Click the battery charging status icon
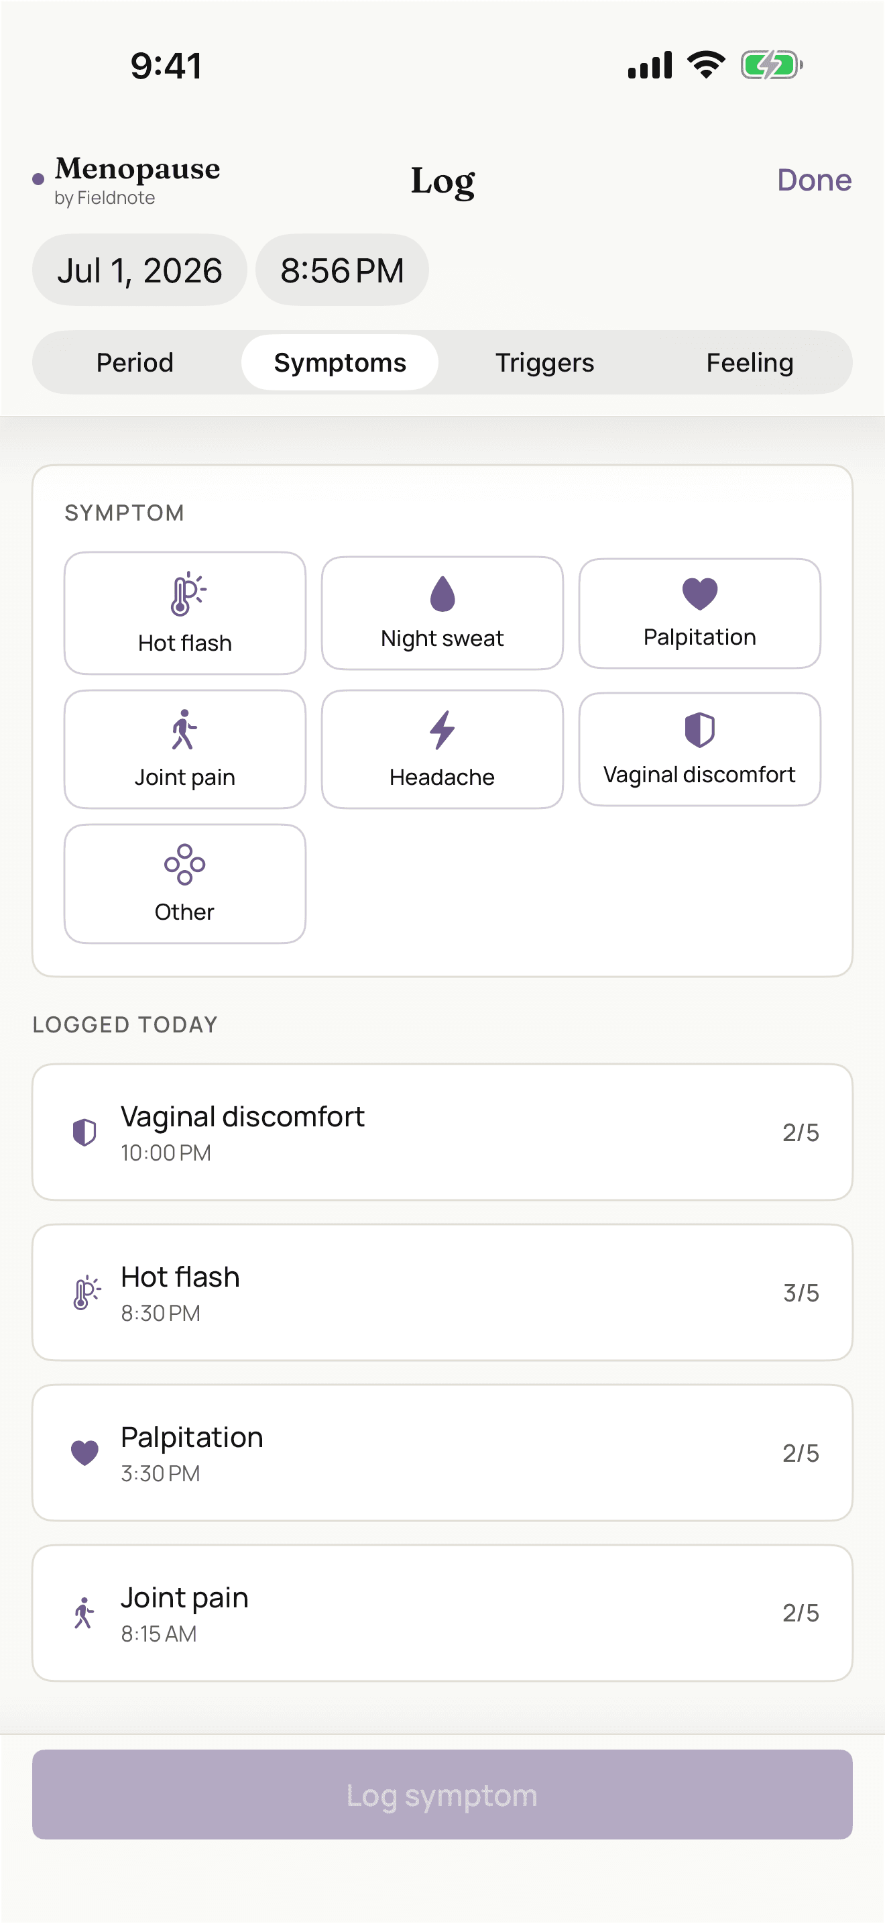Screen dimensions: 885x1924 (x=772, y=65)
